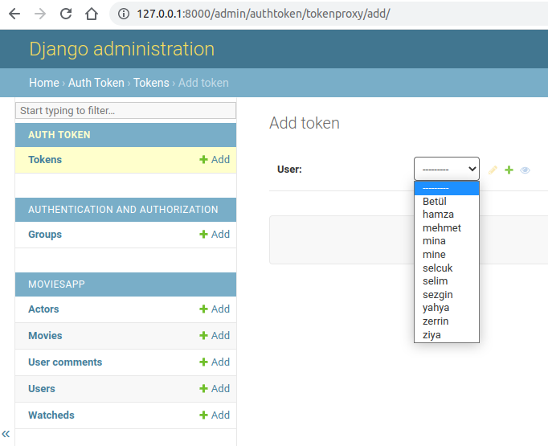Viewport: 548px width, 446px height.
Task: Click the browser back arrow
Action: point(14,14)
